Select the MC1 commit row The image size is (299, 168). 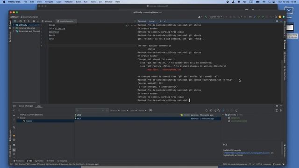coord(148,119)
